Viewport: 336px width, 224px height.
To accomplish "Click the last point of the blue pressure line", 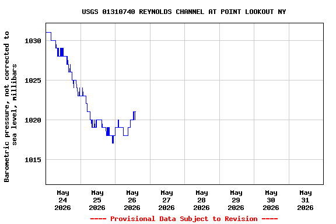I will (135, 111).
